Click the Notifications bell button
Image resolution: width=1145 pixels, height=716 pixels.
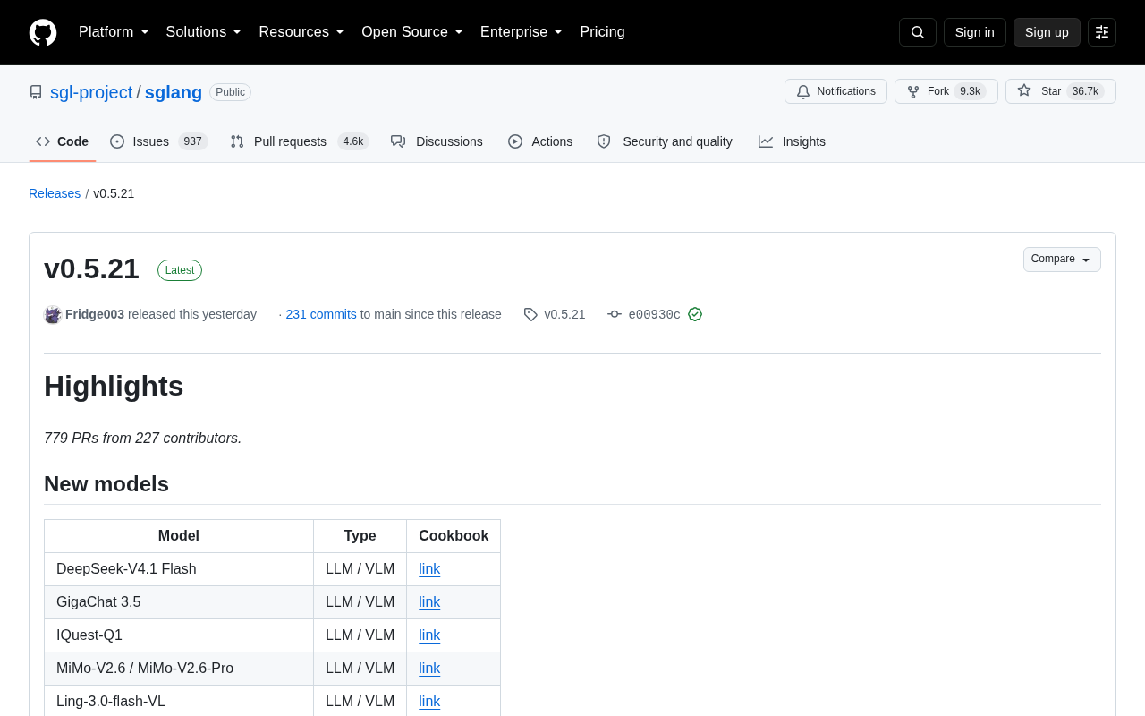click(835, 91)
